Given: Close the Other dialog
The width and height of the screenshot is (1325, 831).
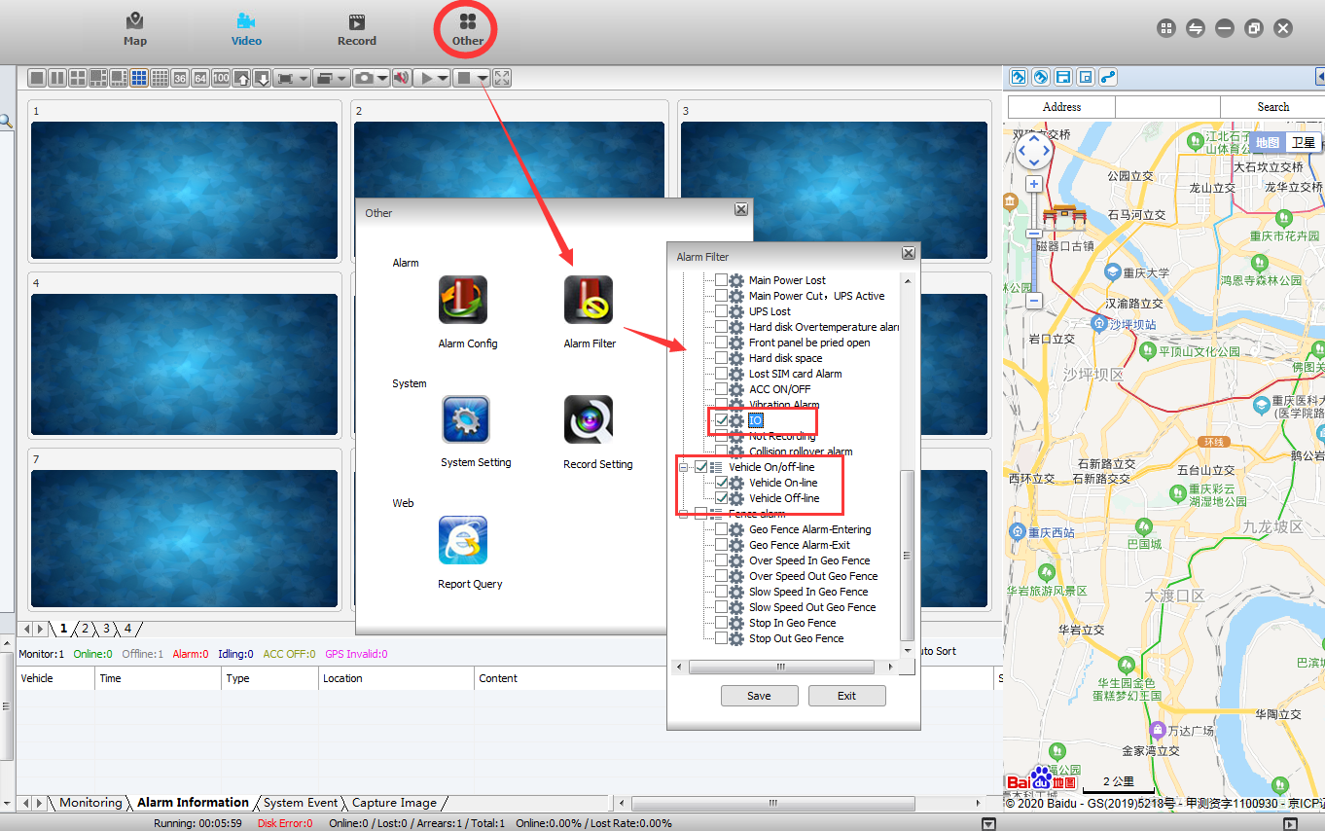Looking at the screenshot, I should click(741, 209).
